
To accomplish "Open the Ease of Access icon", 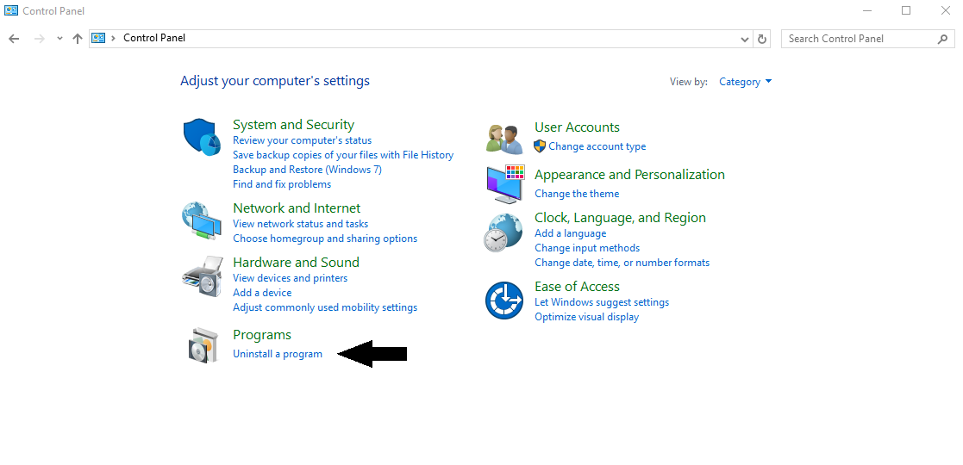I will (504, 301).
